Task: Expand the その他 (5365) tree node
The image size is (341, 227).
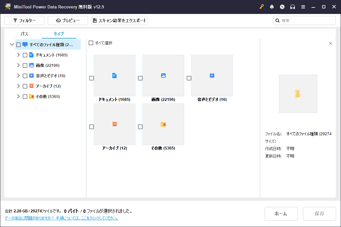Action: 19,96
